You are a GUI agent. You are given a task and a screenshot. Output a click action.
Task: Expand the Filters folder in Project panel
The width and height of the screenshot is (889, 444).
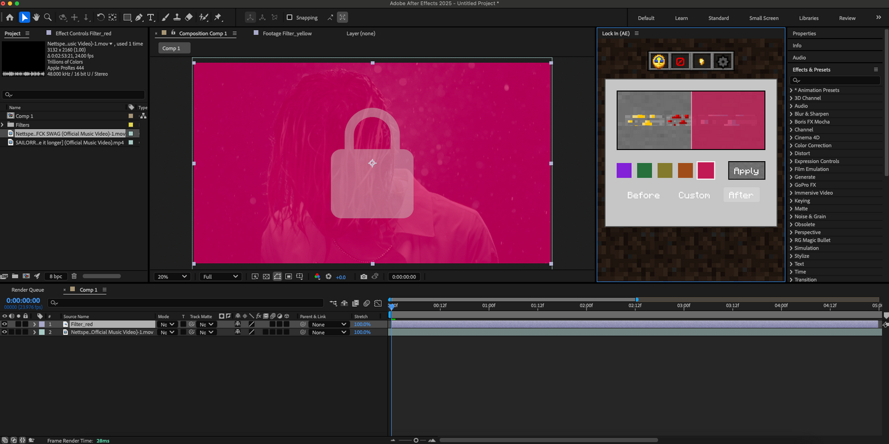pos(2,125)
